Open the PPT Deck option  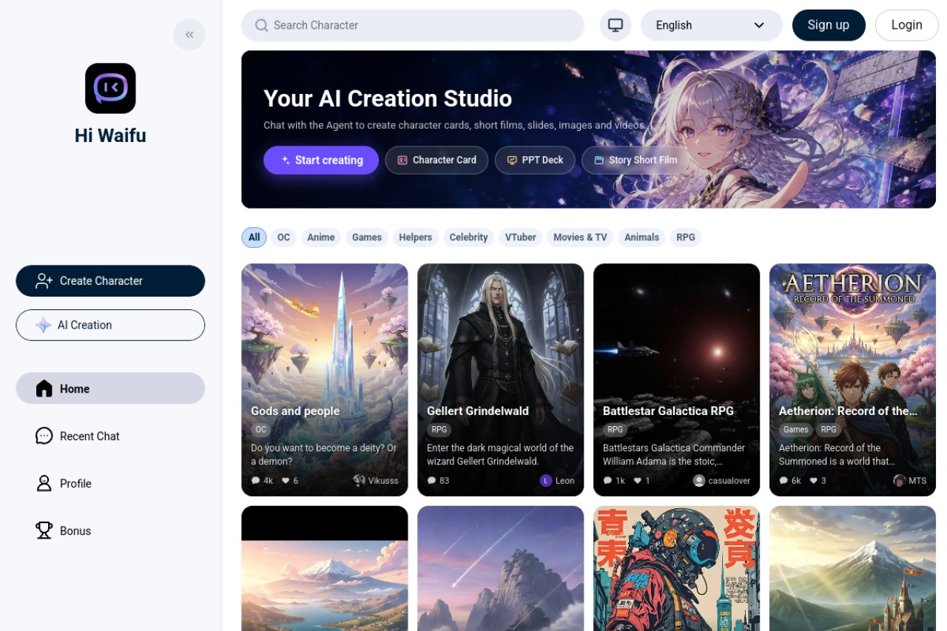tap(535, 160)
